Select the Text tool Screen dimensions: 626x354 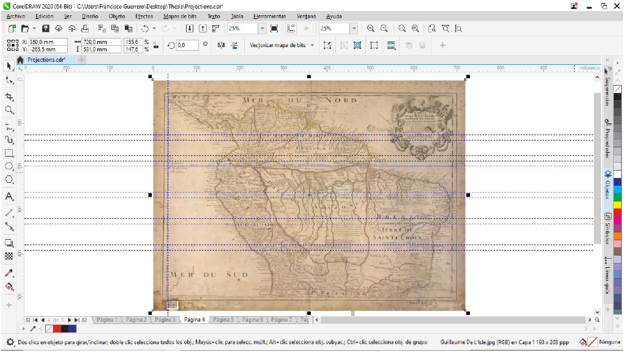pyautogui.click(x=9, y=196)
